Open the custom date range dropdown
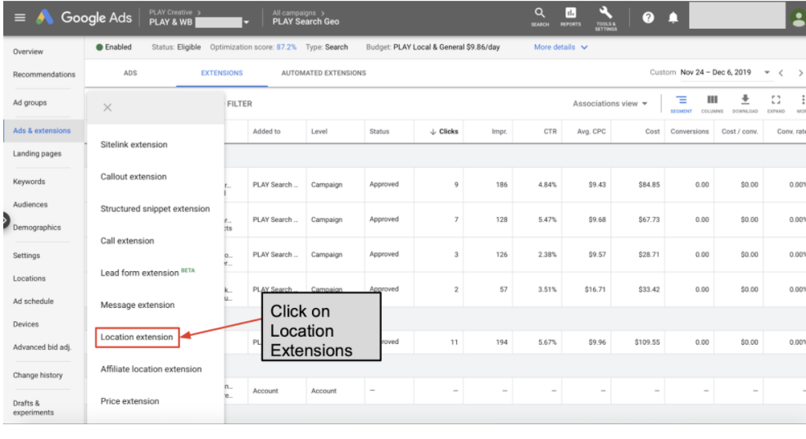806x439 pixels. [767, 72]
